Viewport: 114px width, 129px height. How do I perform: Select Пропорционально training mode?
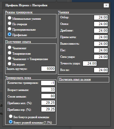click(9, 29)
